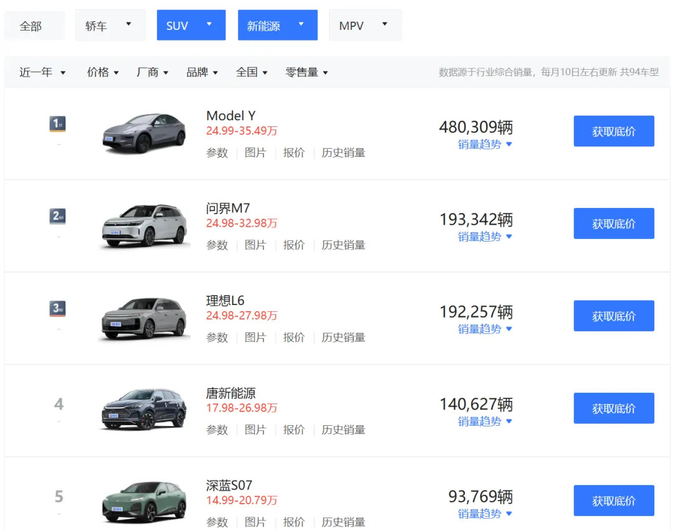Open the 理想L6 title link

[226, 300]
